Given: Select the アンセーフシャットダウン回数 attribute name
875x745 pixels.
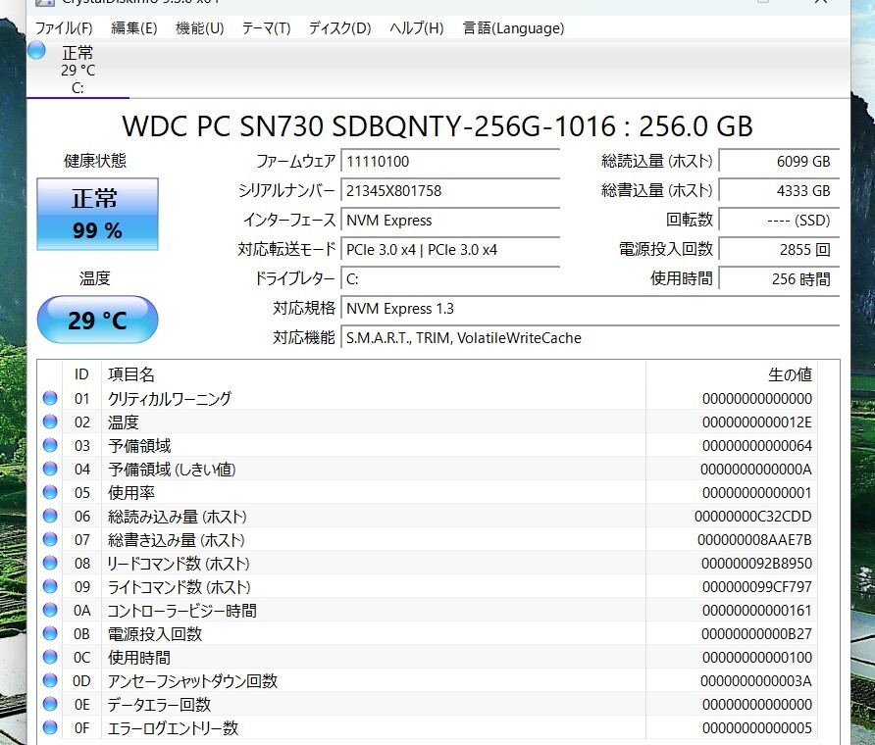Looking at the screenshot, I should pos(192,681).
